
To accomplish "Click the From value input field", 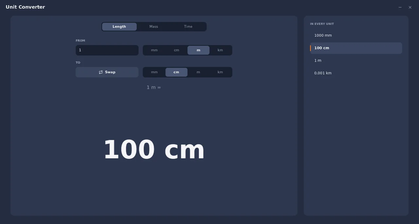I will (x=107, y=50).
